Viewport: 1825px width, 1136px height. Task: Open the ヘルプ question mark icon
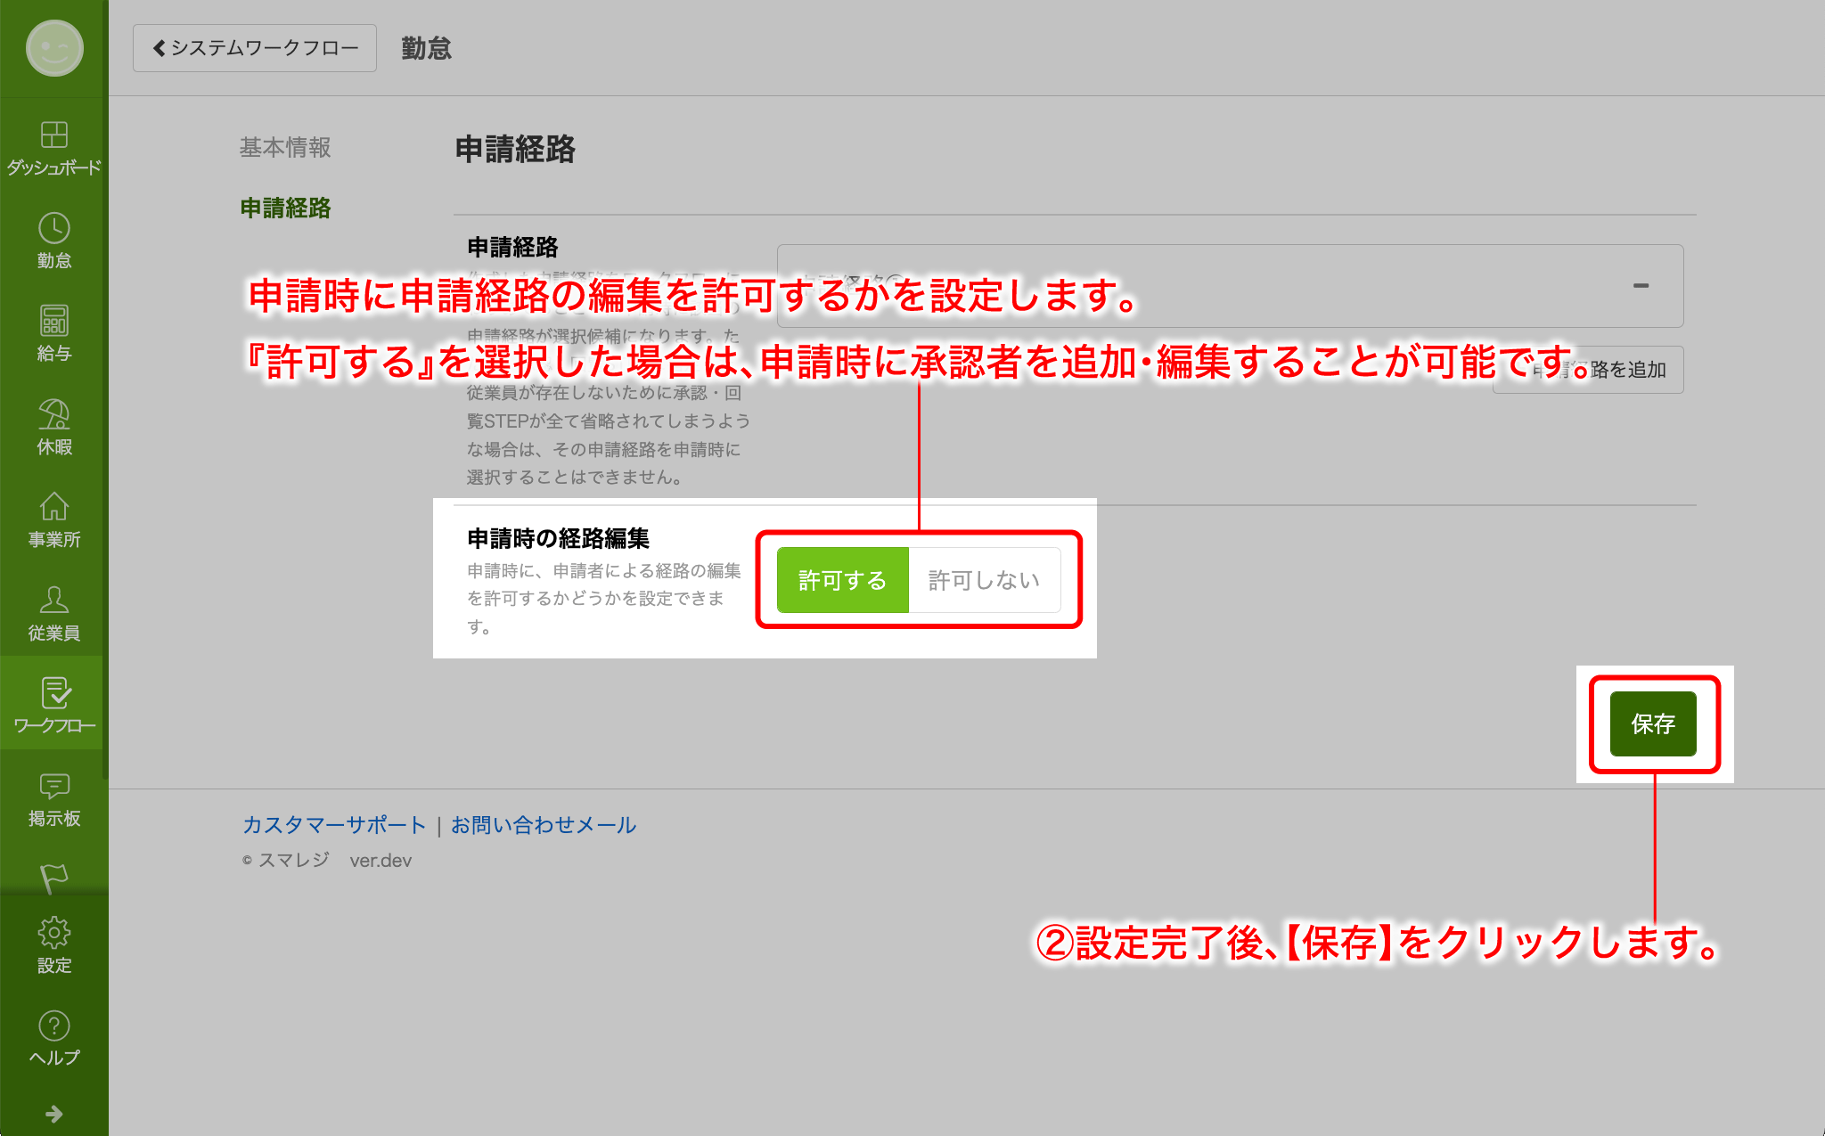tap(54, 1026)
